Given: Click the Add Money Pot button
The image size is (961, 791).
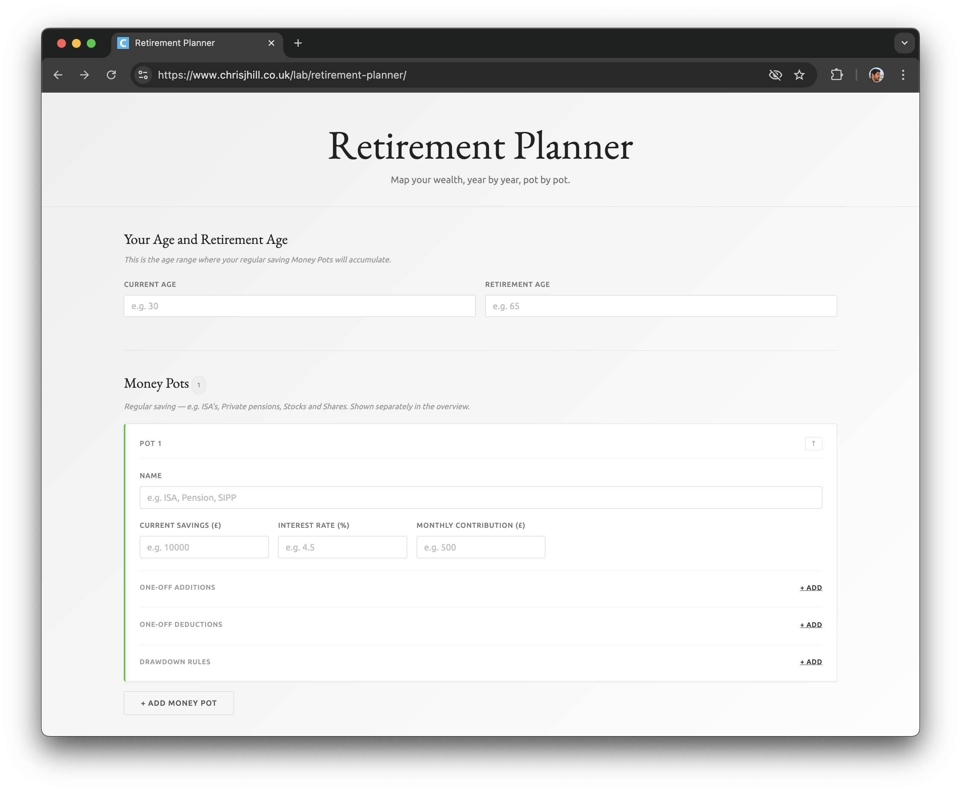Looking at the screenshot, I should [179, 703].
